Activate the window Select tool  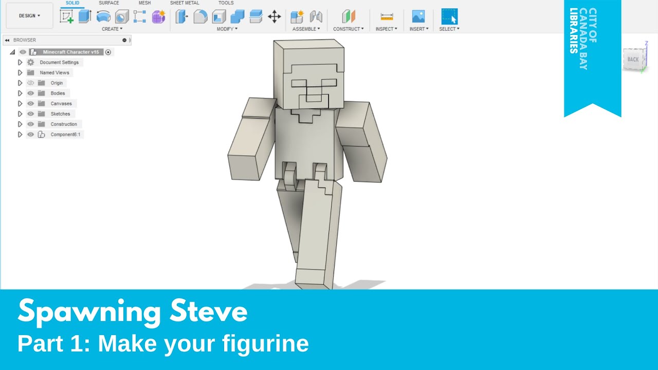click(449, 16)
